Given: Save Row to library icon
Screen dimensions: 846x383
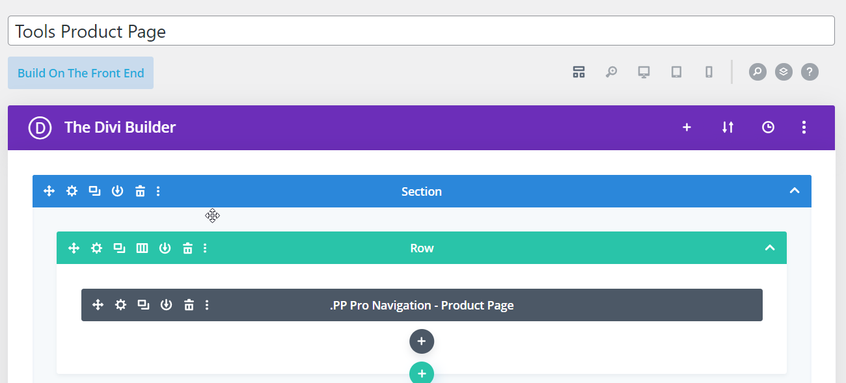Looking at the screenshot, I should (x=165, y=248).
